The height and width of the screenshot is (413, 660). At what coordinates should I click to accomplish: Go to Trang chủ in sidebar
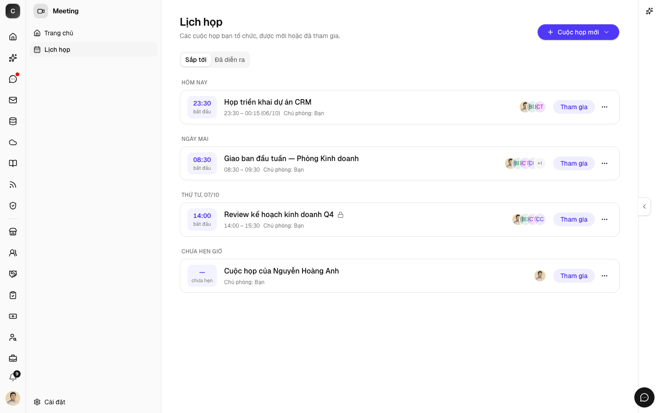pos(93,33)
